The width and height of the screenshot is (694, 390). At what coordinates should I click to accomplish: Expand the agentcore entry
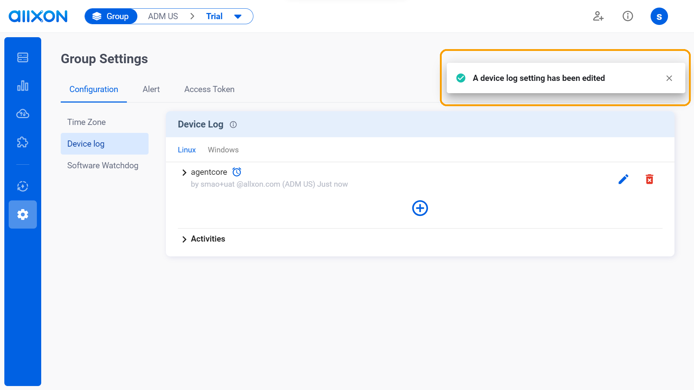(x=184, y=173)
